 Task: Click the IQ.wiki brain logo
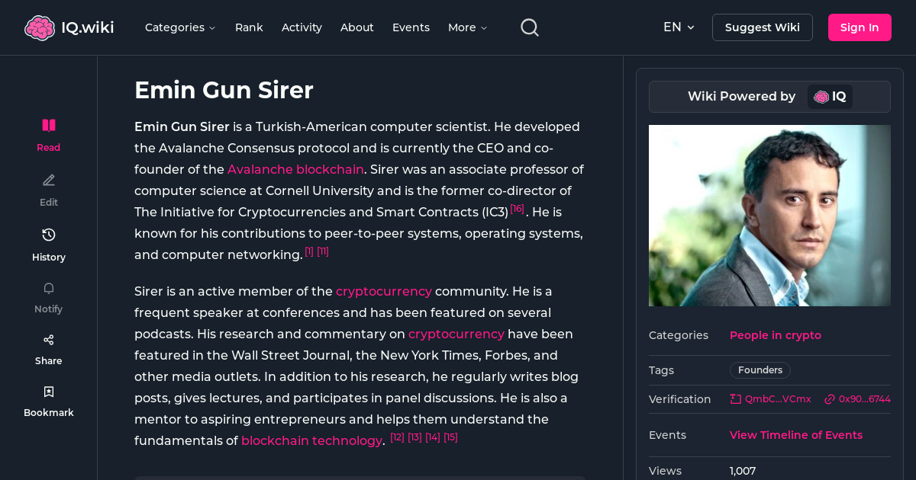click(40, 27)
